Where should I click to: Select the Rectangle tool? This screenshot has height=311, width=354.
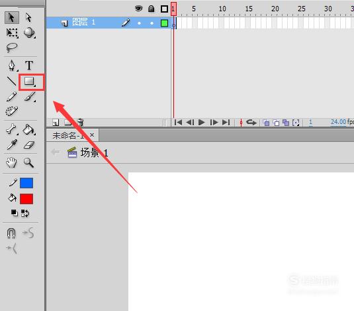point(30,82)
